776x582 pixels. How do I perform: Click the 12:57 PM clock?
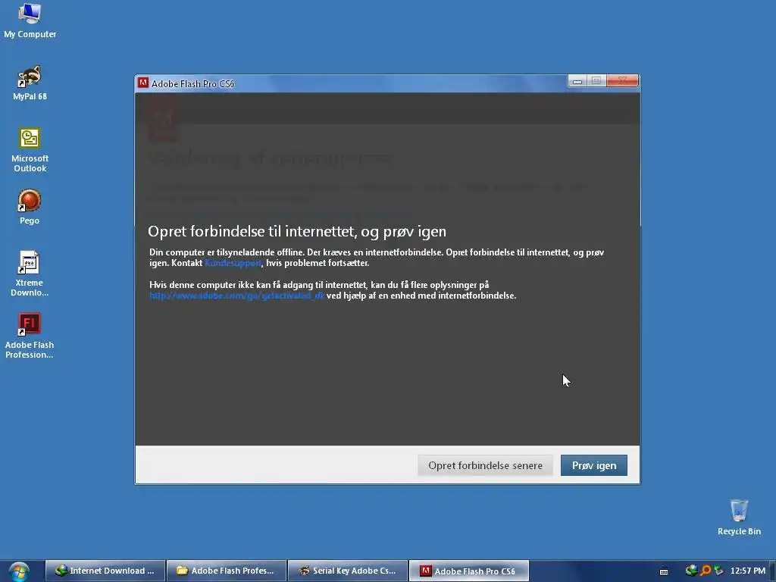pyautogui.click(x=748, y=571)
